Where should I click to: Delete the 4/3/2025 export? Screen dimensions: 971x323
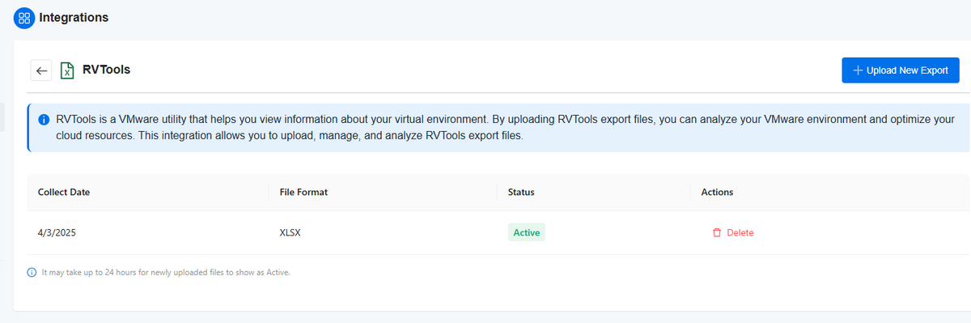click(733, 232)
